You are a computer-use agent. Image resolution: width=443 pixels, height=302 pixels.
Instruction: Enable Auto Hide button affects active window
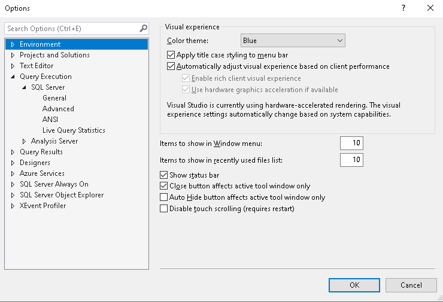click(x=164, y=197)
